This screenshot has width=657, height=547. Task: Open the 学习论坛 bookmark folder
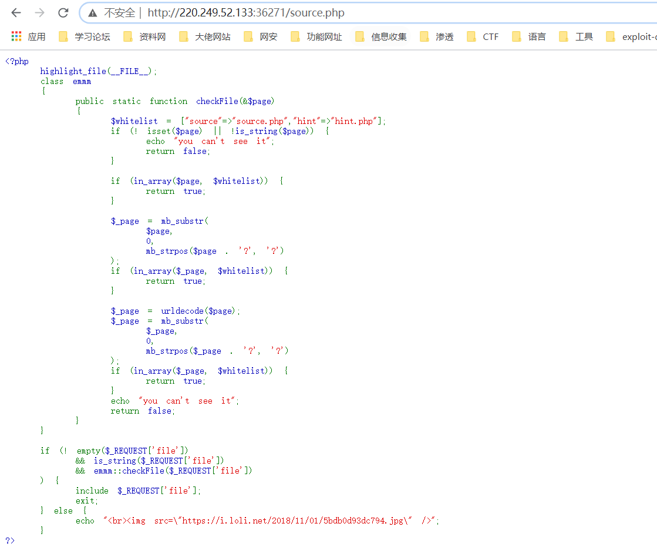(84, 37)
